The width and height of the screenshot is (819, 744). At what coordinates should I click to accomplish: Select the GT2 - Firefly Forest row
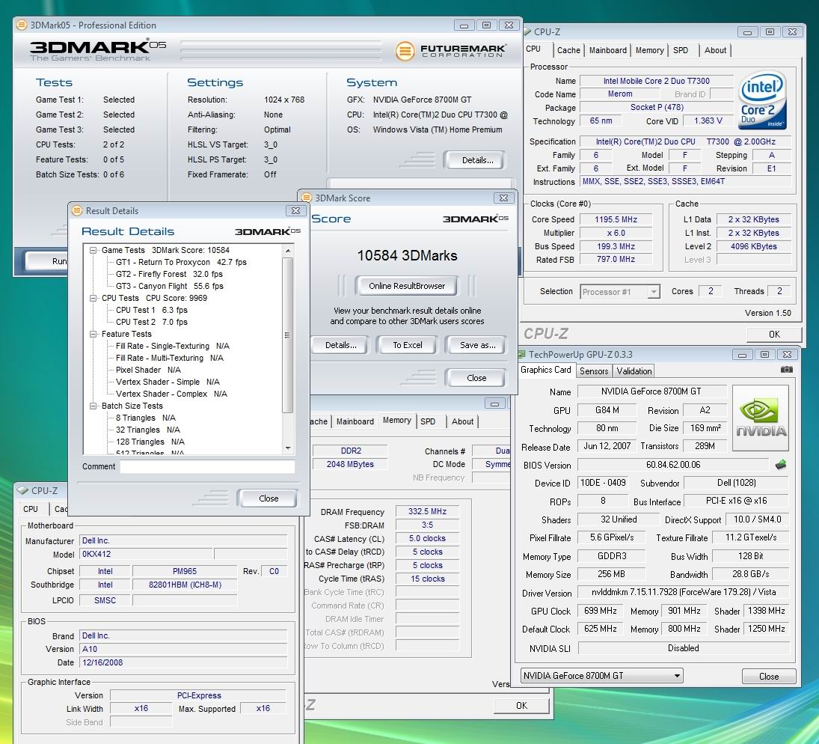tap(169, 274)
